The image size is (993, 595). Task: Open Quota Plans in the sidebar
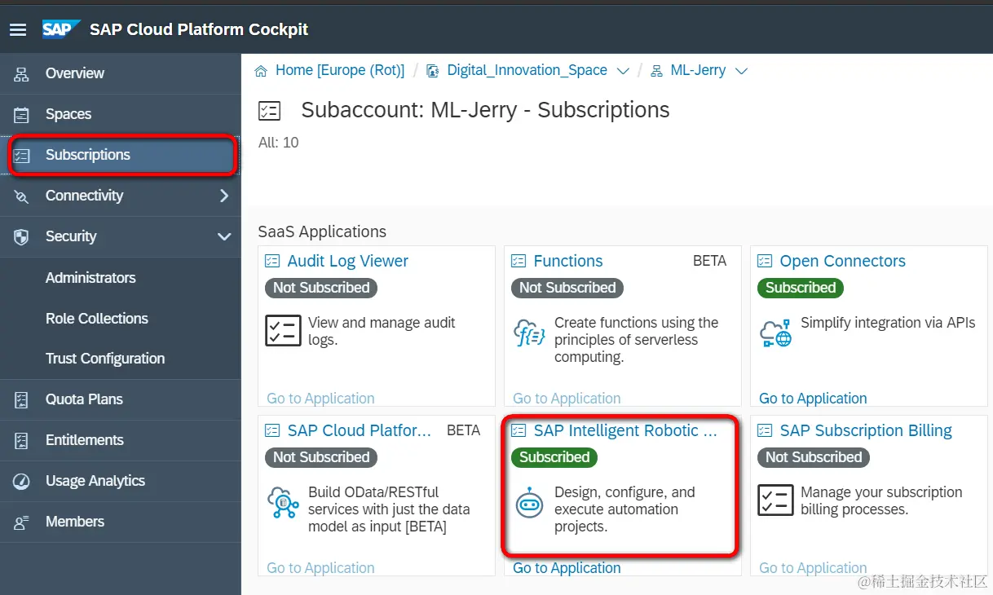click(121, 400)
